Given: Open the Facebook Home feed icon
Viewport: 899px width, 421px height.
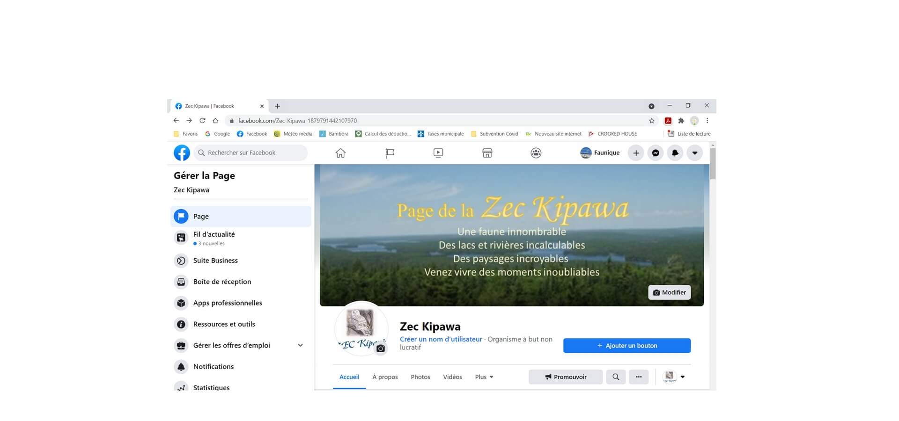Looking at the screenshot, I should coord(340,153).
